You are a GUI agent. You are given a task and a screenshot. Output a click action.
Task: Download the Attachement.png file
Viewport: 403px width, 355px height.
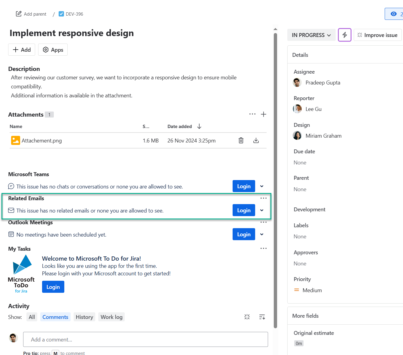(256, 140)
